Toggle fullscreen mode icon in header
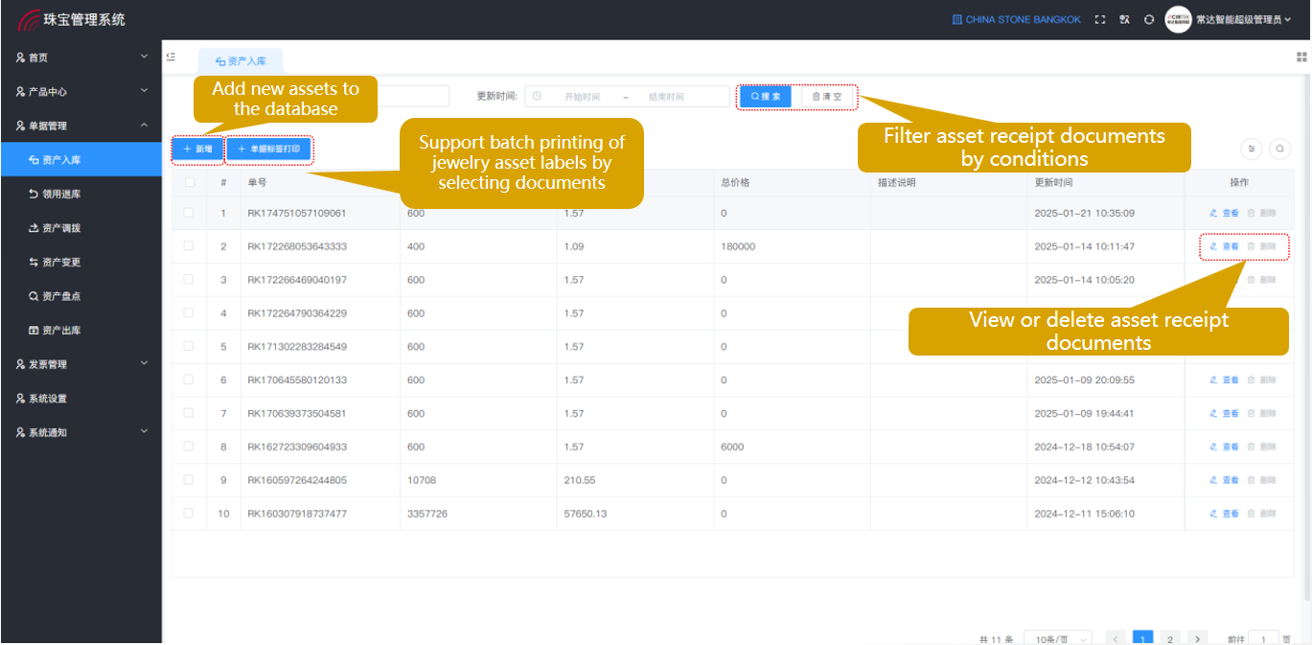1312x645 pixels. click(1100, 19)
